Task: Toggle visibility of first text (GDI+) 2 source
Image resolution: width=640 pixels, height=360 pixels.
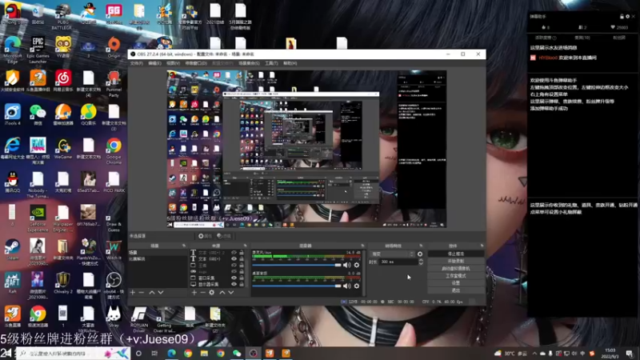Action: pos(234,253)
